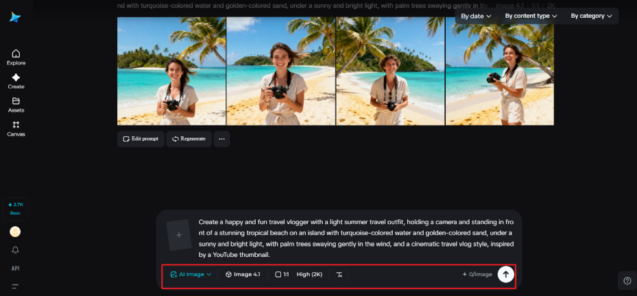Open the text style settings icon
This screenshot has height=296, width=637.
339,274
